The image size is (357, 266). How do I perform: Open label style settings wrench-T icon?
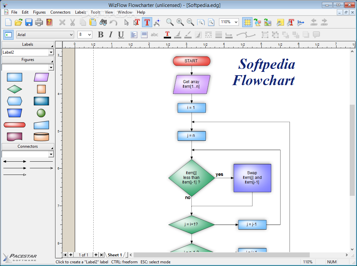point(290,22)
